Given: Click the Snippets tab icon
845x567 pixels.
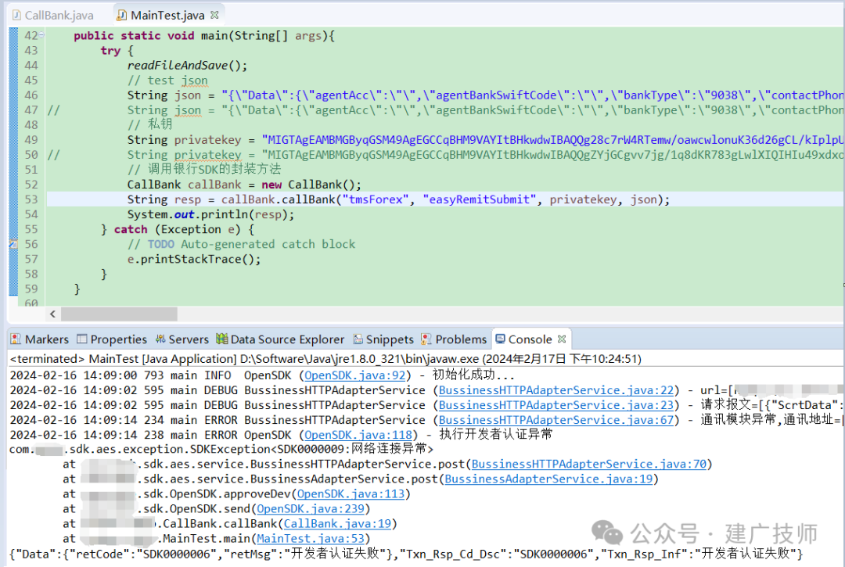Looking at the screenshot, I should [x=358, y=339].
